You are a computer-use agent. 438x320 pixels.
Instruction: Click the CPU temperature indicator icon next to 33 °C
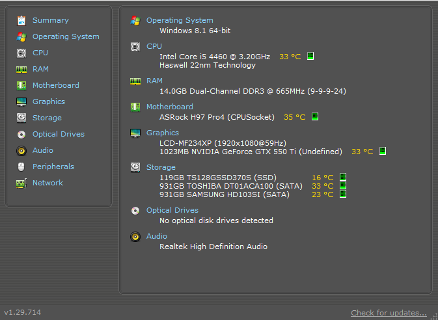(310, 56)
